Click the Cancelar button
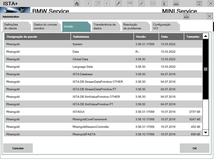214x160 pixels. pos(18,148)
